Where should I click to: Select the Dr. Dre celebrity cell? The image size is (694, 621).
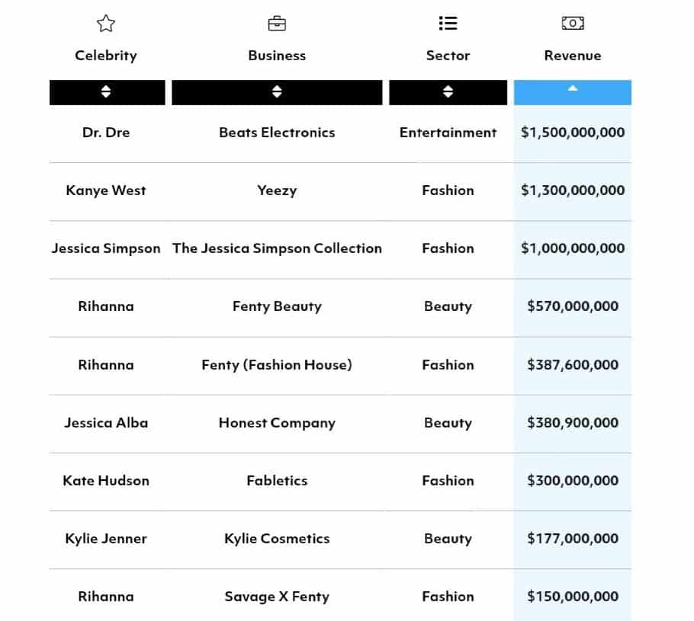tap(106, 133)
